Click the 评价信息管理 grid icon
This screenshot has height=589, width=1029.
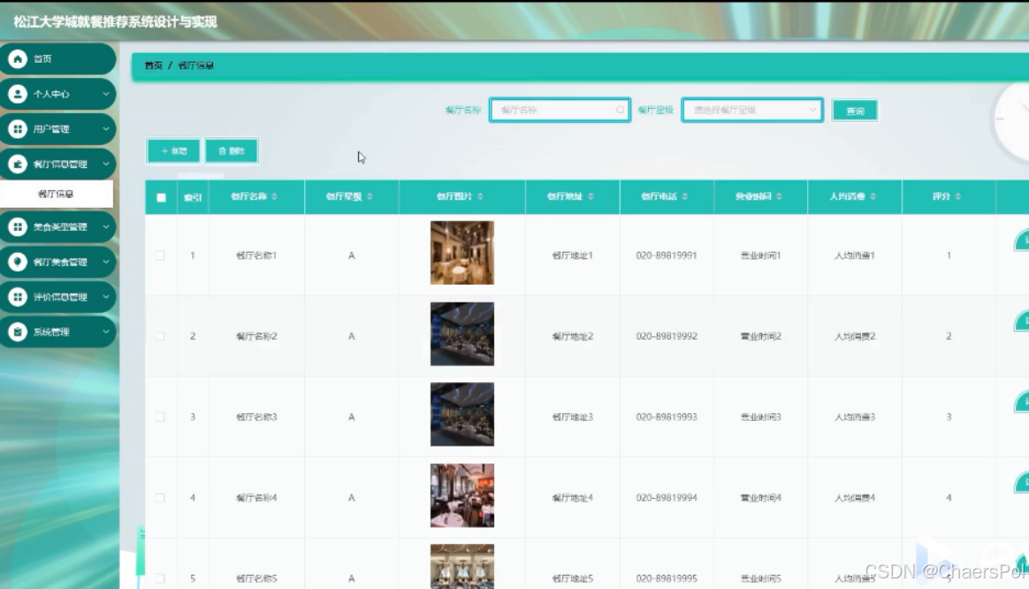pos(18,297)
